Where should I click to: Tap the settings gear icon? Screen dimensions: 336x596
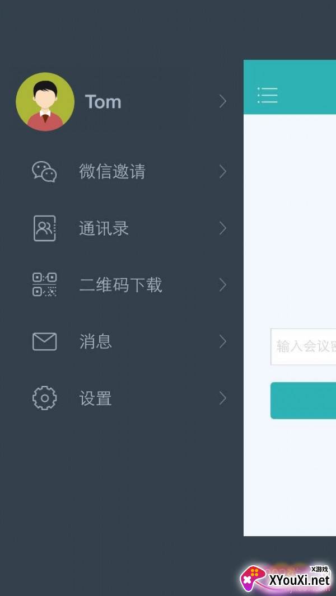[45, 398]
